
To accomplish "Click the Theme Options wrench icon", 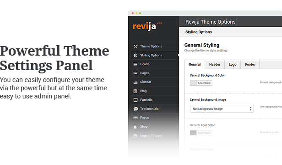I will [x=136, y=46].
